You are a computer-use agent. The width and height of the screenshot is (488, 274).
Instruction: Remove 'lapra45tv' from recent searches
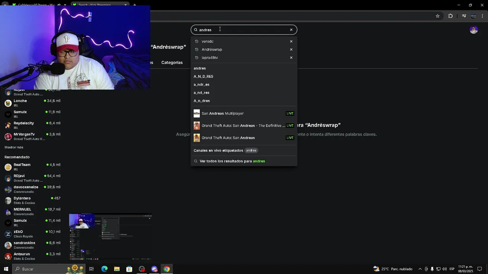coord(291,58)
